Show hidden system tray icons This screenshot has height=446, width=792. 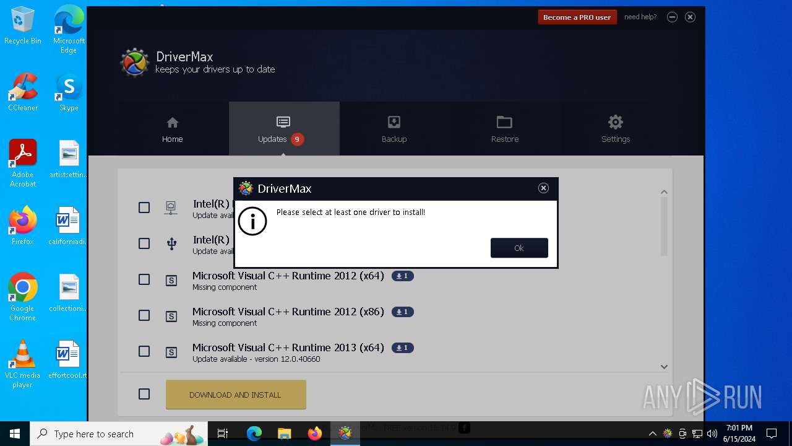[652, 434]
